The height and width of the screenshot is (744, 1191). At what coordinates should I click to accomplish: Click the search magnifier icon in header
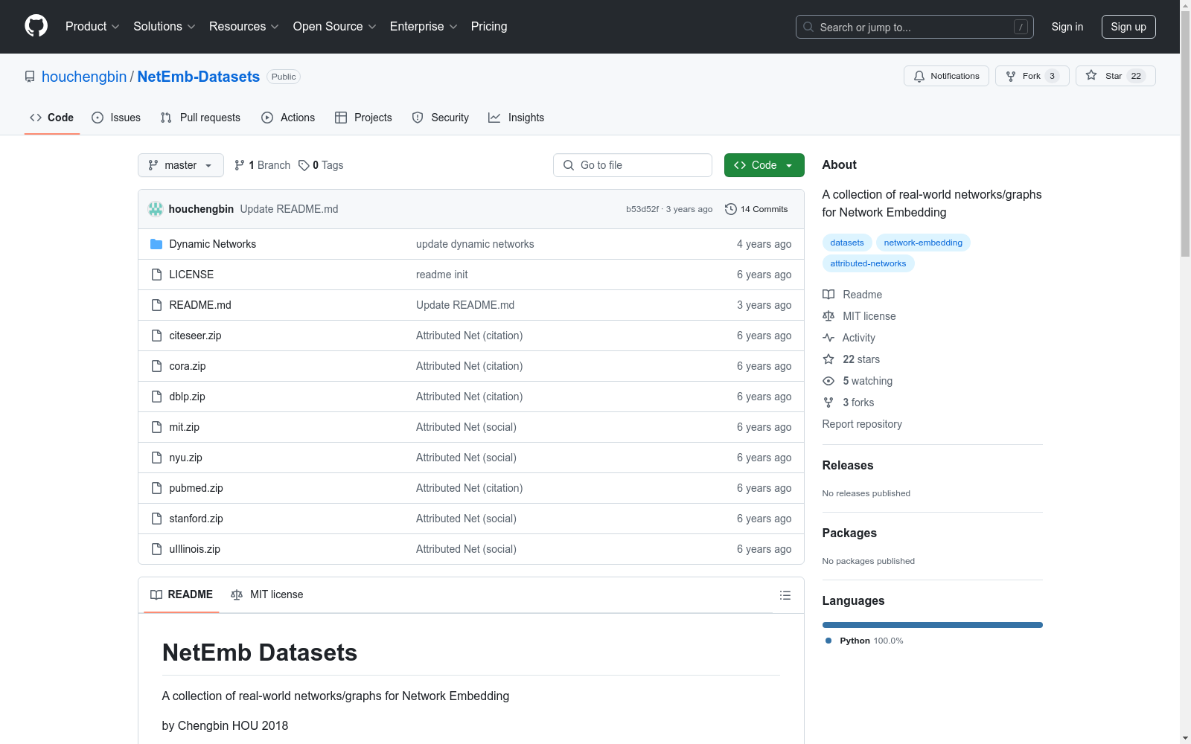[x=808, y=27]
